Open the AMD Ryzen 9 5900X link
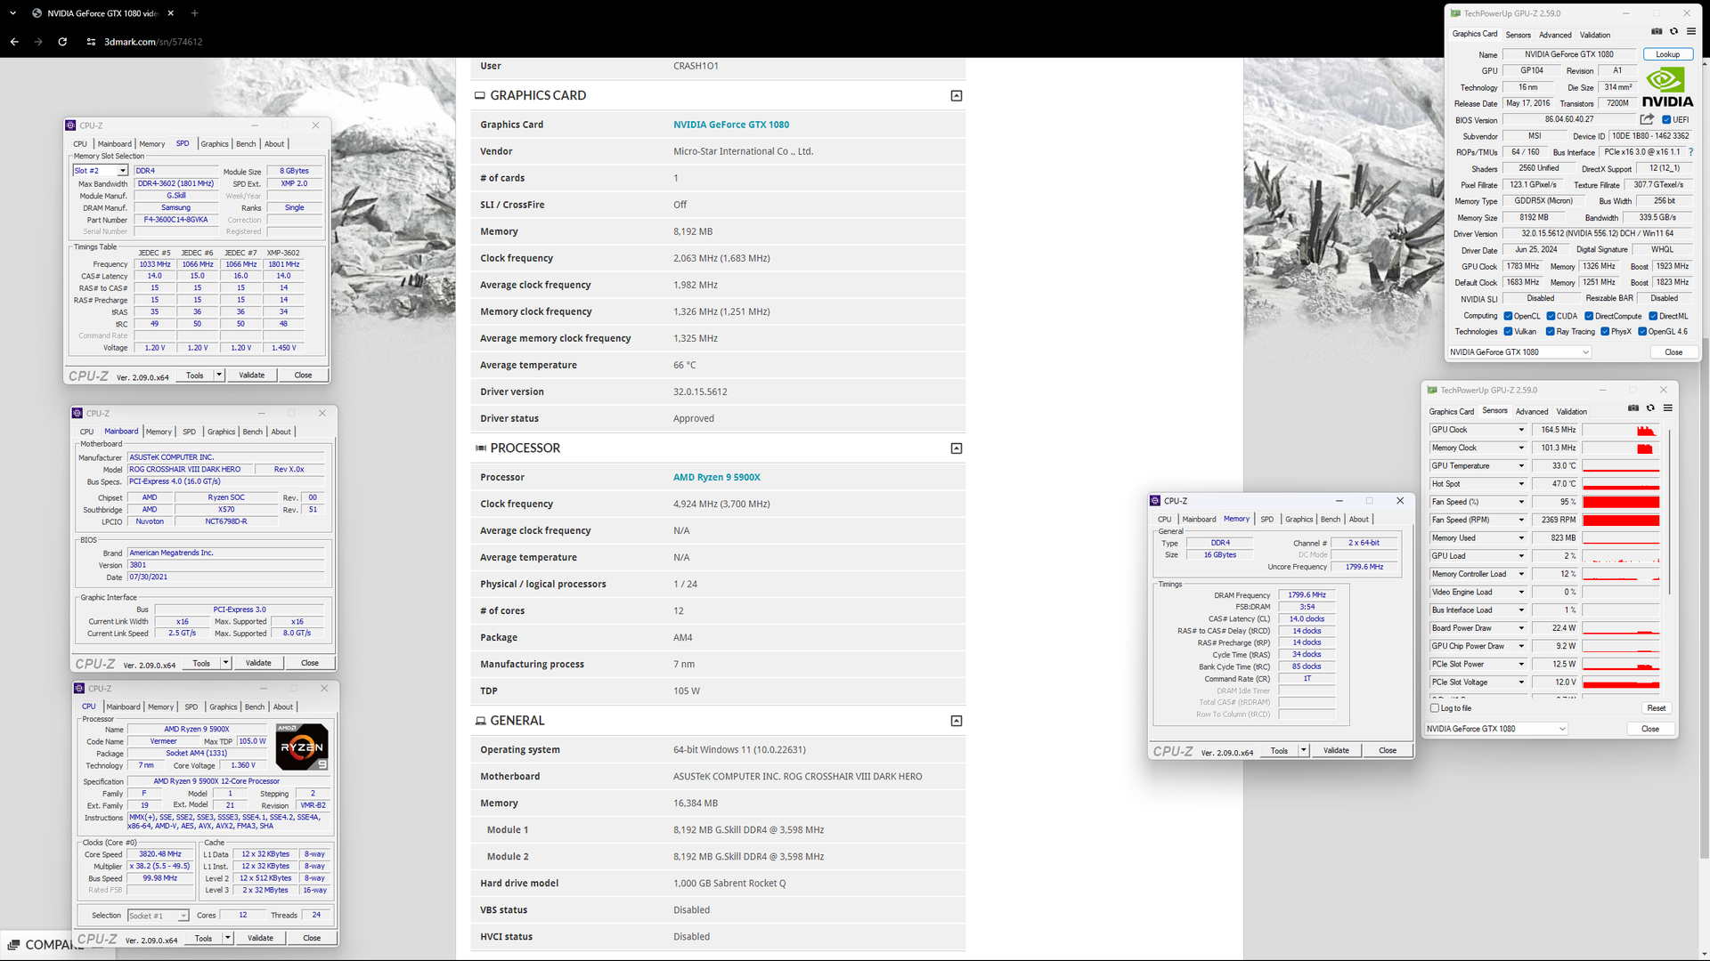Viewport: 1710px width, 961px height. point(717,477)
